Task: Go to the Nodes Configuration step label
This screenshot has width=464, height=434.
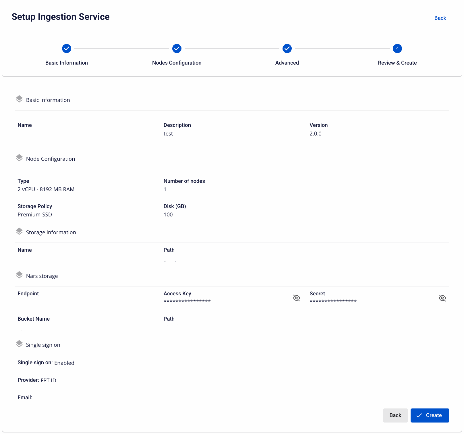Action: tap(177, 63)
